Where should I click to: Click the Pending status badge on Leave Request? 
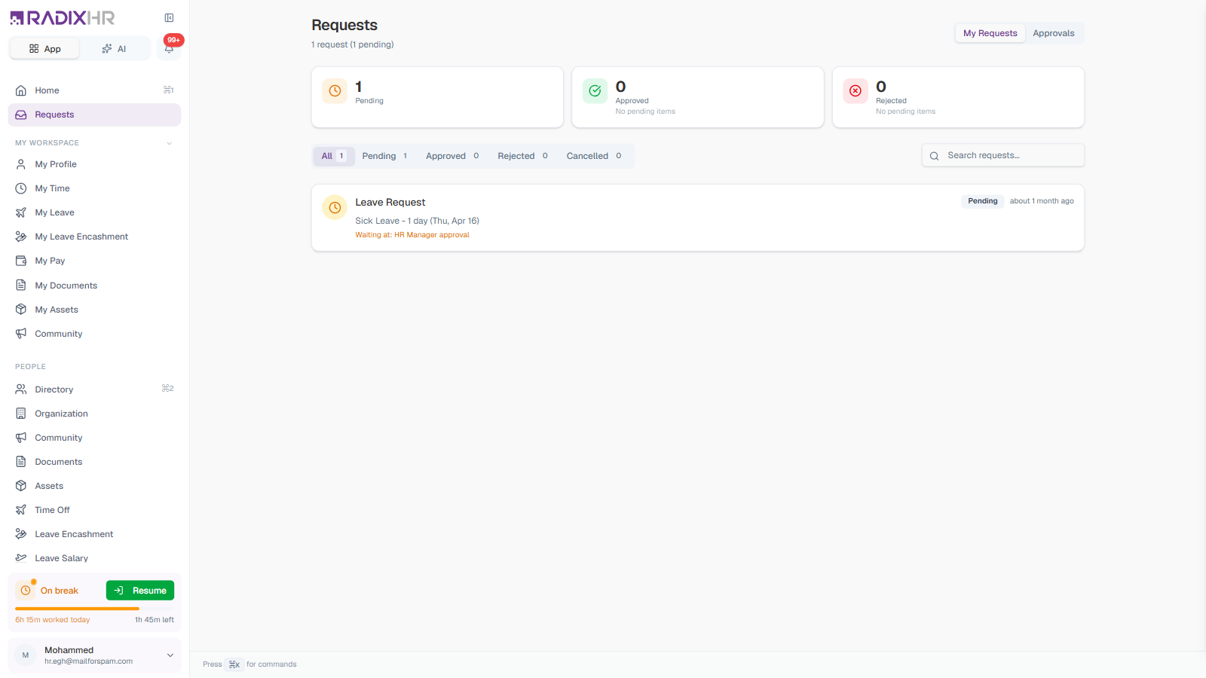point(983,201)
